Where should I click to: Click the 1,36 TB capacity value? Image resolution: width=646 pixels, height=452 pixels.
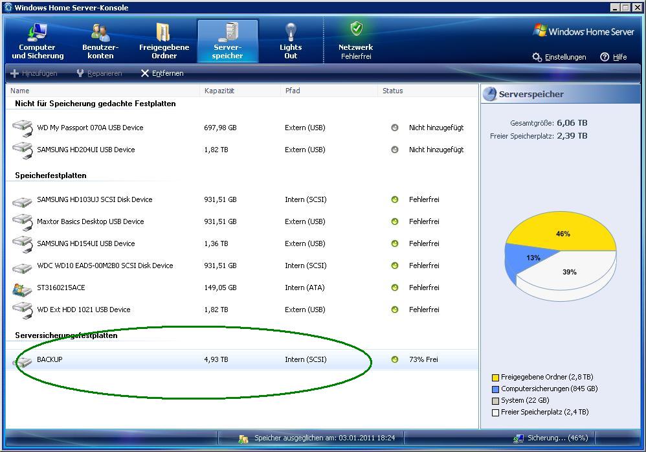[x=216, y=243]
